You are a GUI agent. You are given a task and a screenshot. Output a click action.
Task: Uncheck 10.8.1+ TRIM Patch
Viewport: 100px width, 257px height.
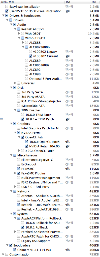(x=23, y=119)
